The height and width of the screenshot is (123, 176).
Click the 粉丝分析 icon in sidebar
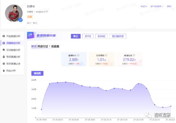tap(4, 71)
